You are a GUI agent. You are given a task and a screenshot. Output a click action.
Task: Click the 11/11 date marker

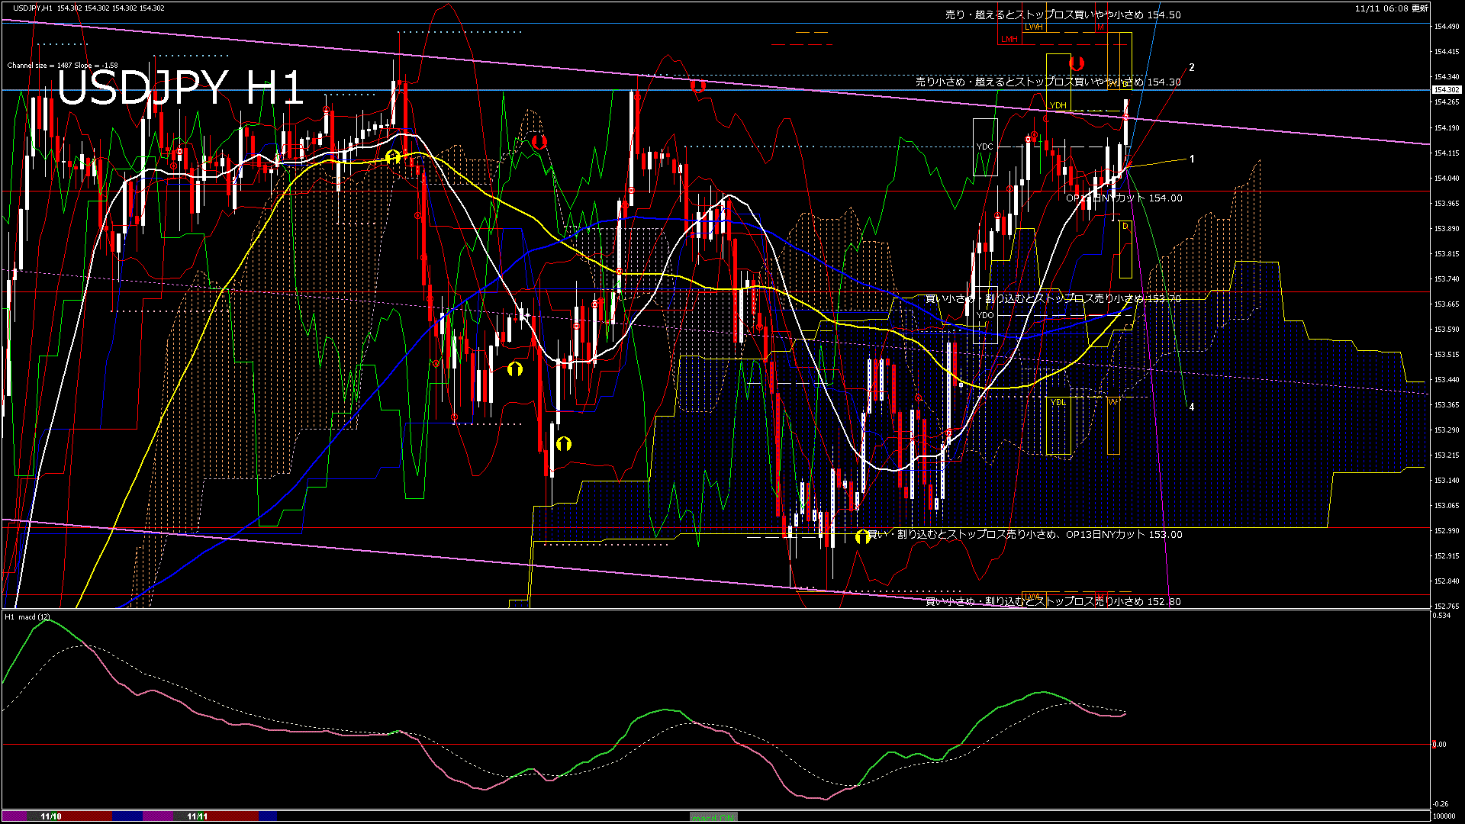197,816
